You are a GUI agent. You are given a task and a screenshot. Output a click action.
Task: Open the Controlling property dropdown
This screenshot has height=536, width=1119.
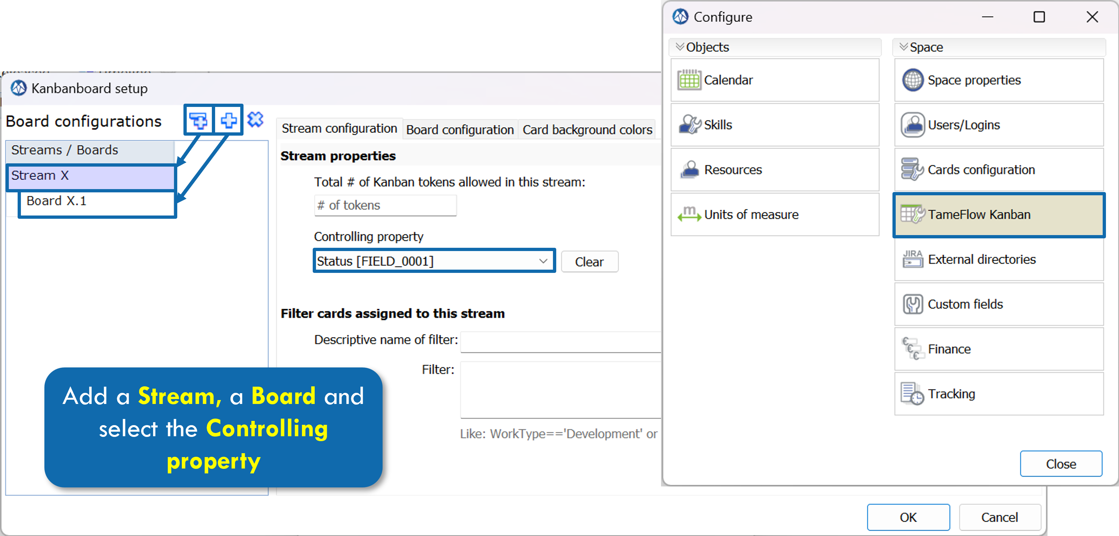click(434, 261)
